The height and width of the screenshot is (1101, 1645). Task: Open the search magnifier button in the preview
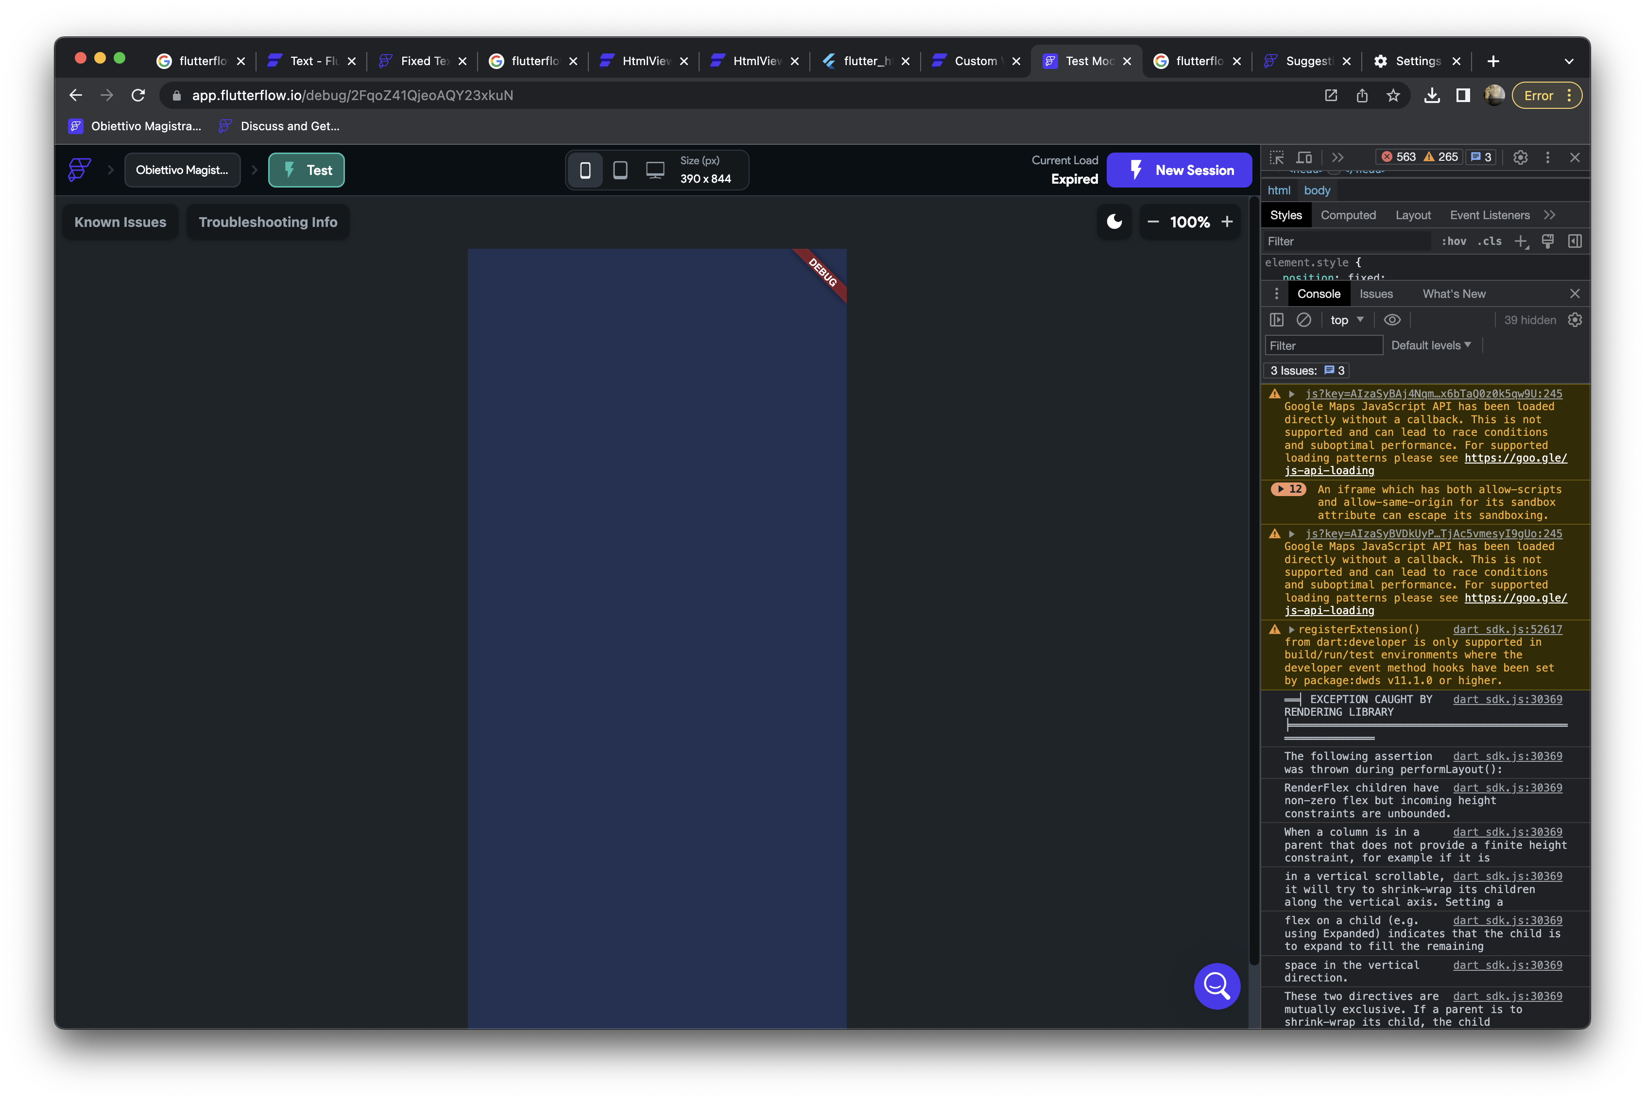[1217, 986]
